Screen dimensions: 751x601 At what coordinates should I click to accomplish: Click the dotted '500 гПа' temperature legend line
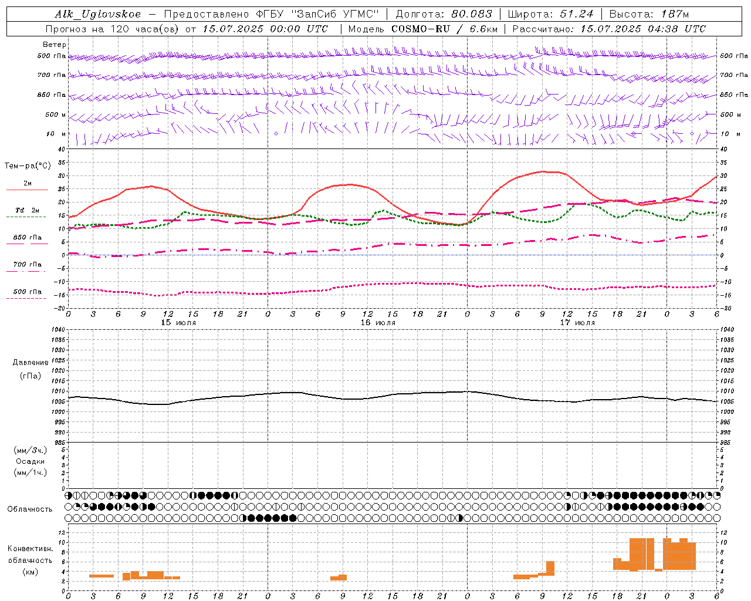(x=26, y=299)
